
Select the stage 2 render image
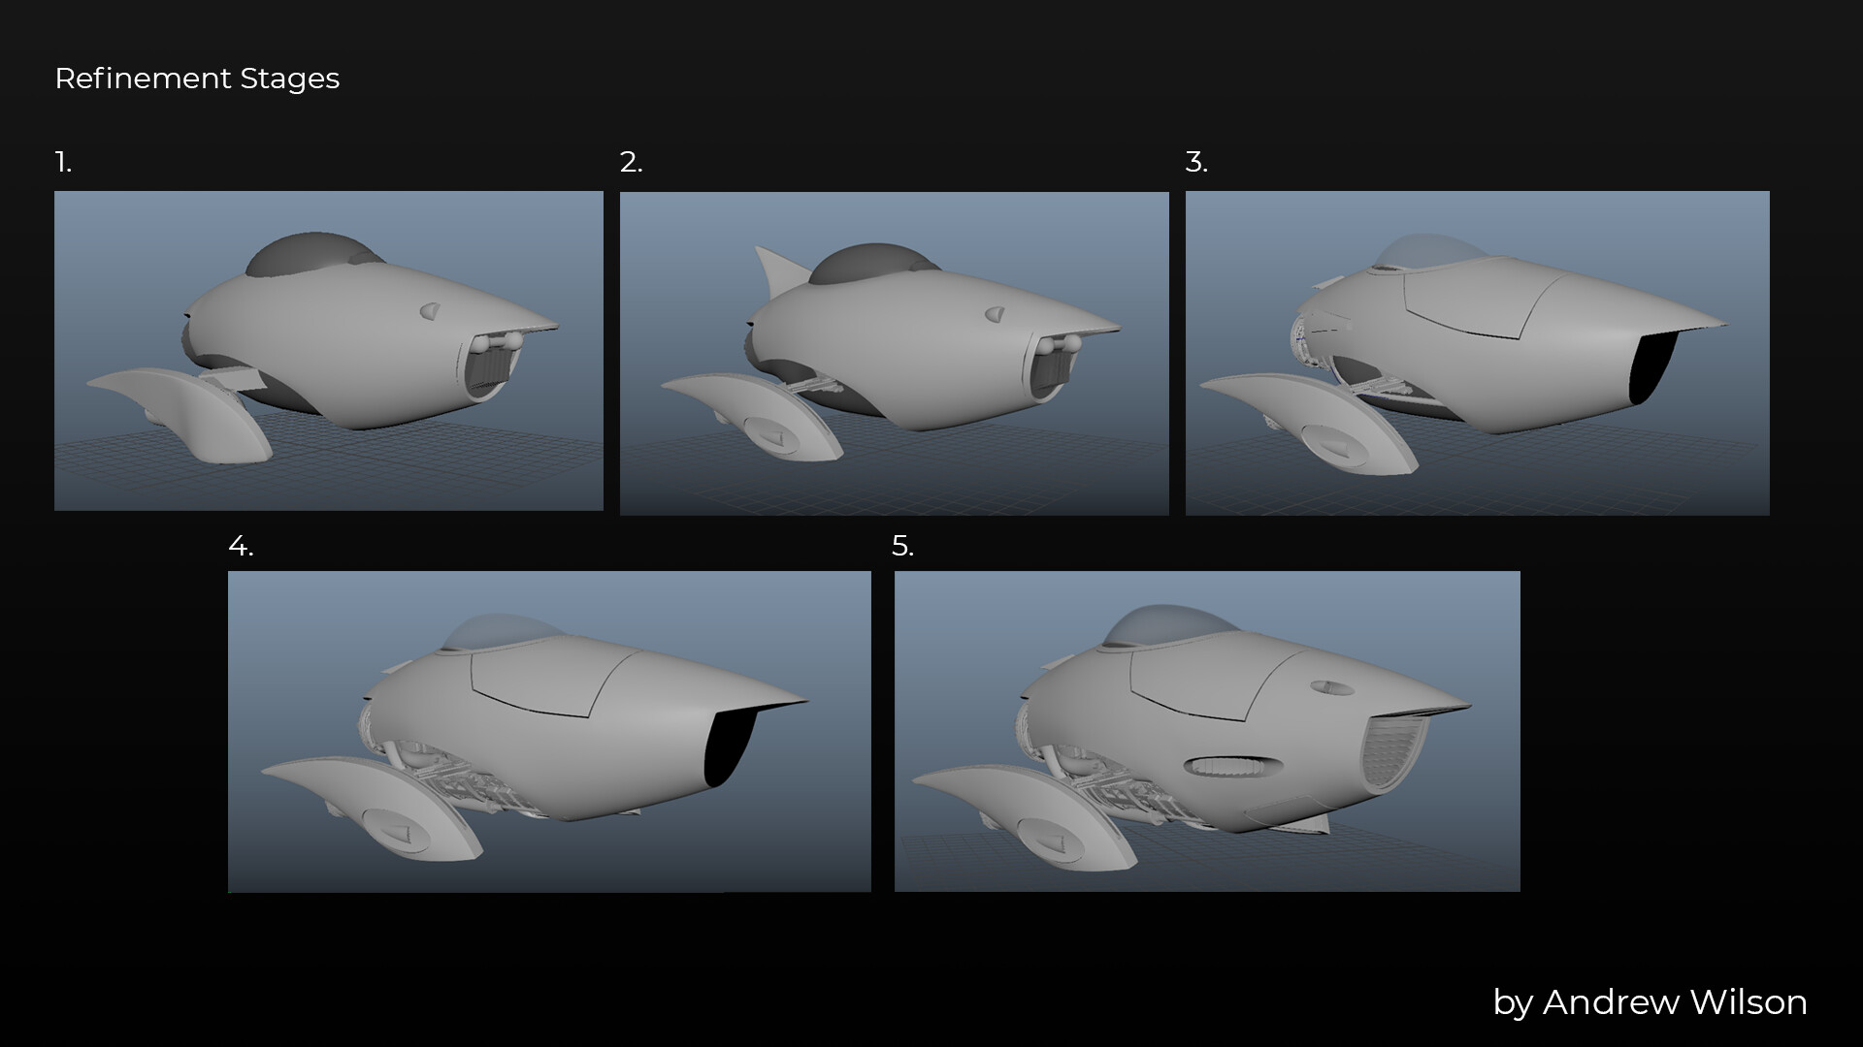click(894, 353)
